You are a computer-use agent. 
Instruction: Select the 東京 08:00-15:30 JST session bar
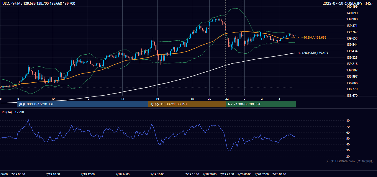[x=83, y=104]
